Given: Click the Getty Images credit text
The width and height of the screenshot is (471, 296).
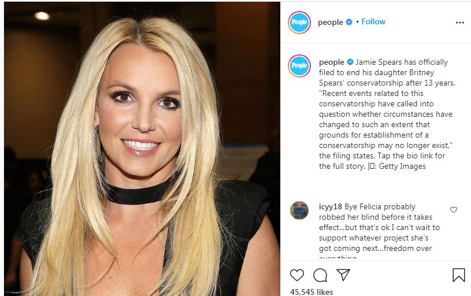Looking at the screenshot, I should coord(402,166).
